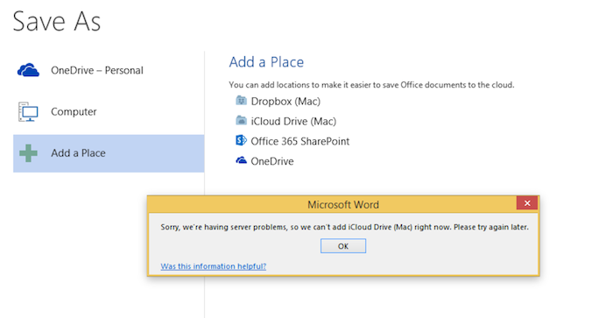The height and width of the screenshot is (318, 613).
Task: Click the Office 365 SharePoint icon
Action: [241, 140]
